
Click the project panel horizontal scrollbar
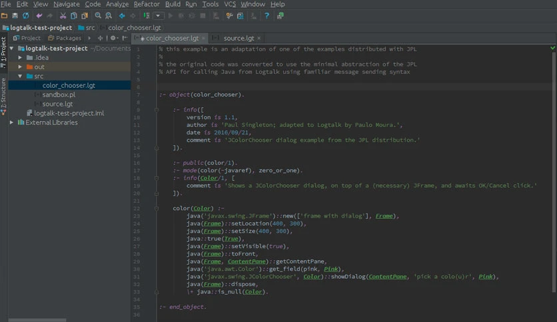click(x=37, y=320)
